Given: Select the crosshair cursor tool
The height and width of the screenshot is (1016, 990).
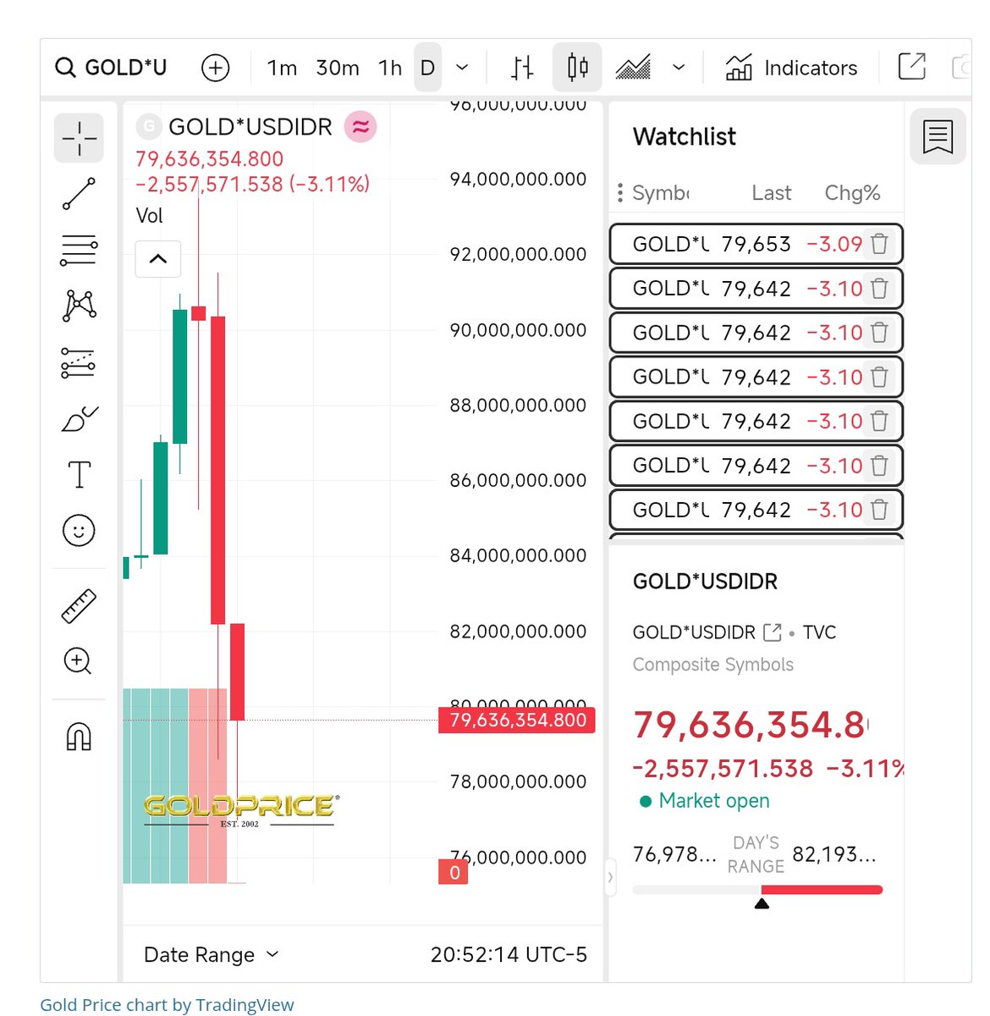Looking at the screenshot, I should 79,138.
